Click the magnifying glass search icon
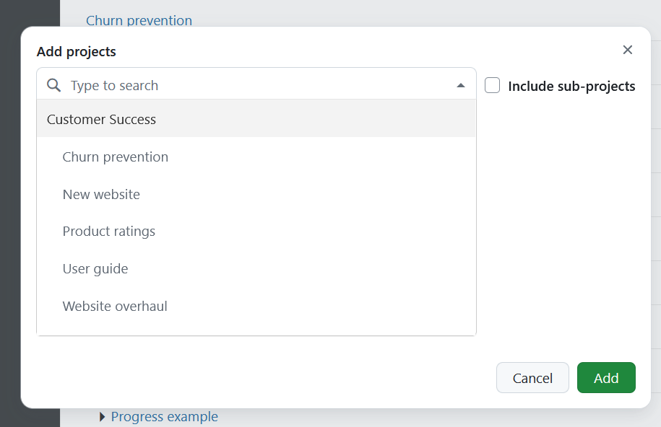 (x=53, y=84)
